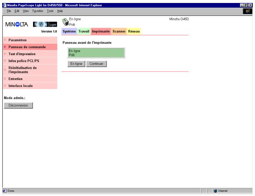
Task: Open Paramètres in the sidebar
Action: point(30,40)
